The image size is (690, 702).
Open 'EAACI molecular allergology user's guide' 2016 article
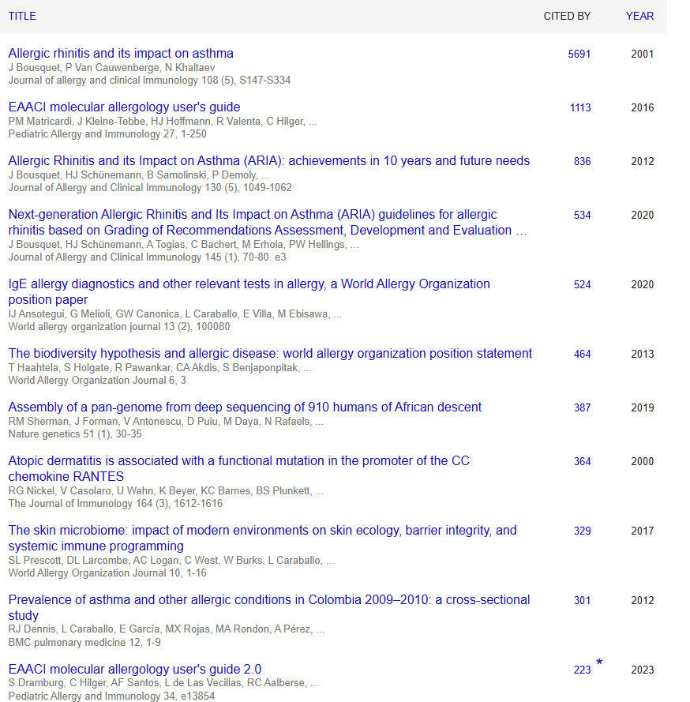(x=125, y=107)
